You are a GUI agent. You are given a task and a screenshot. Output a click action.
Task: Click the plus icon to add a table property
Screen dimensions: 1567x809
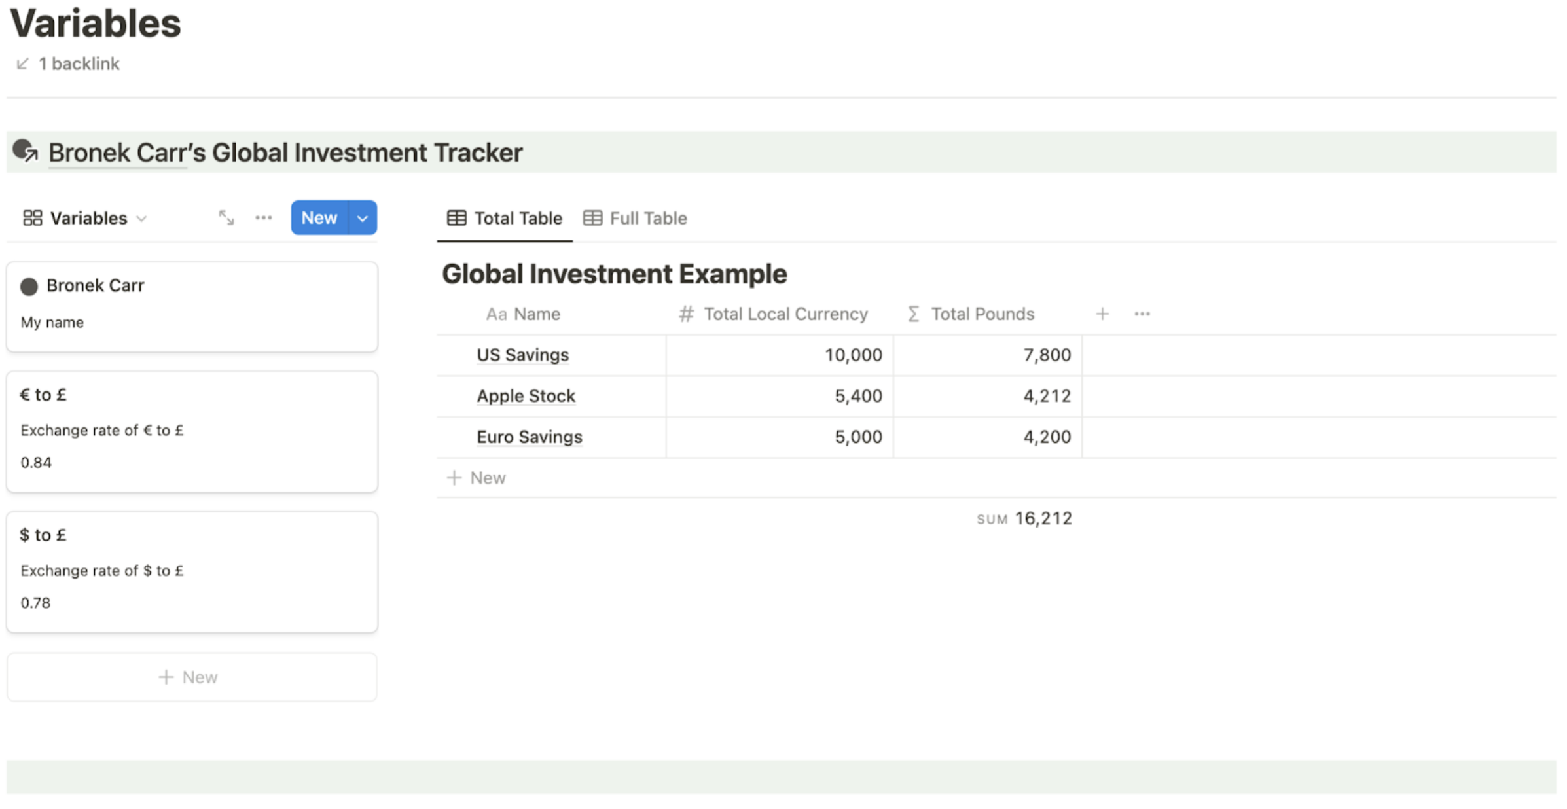(x=1102, y=314)
